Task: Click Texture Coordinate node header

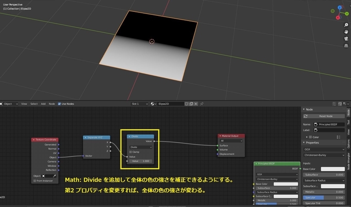Action: click(45, 140)
